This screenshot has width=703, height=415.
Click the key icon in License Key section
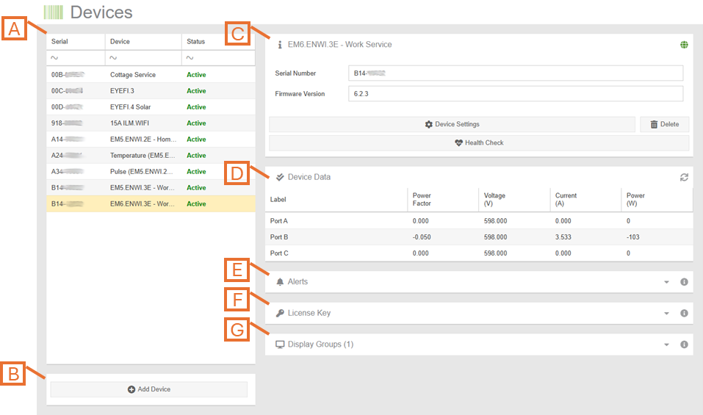tap(280, 314)
